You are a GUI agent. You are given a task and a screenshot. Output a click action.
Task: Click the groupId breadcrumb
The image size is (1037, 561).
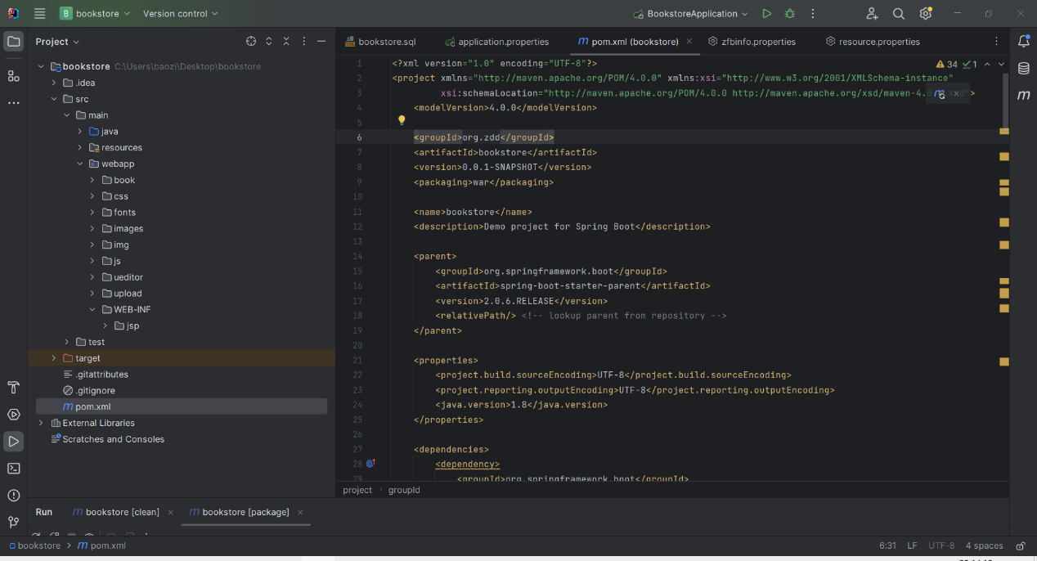click(x=404, y=490)
